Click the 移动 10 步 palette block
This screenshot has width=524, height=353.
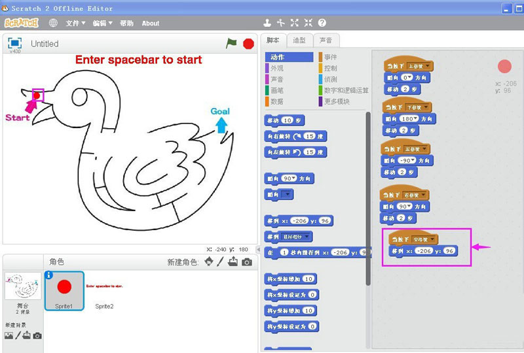[x=284, y=120]
